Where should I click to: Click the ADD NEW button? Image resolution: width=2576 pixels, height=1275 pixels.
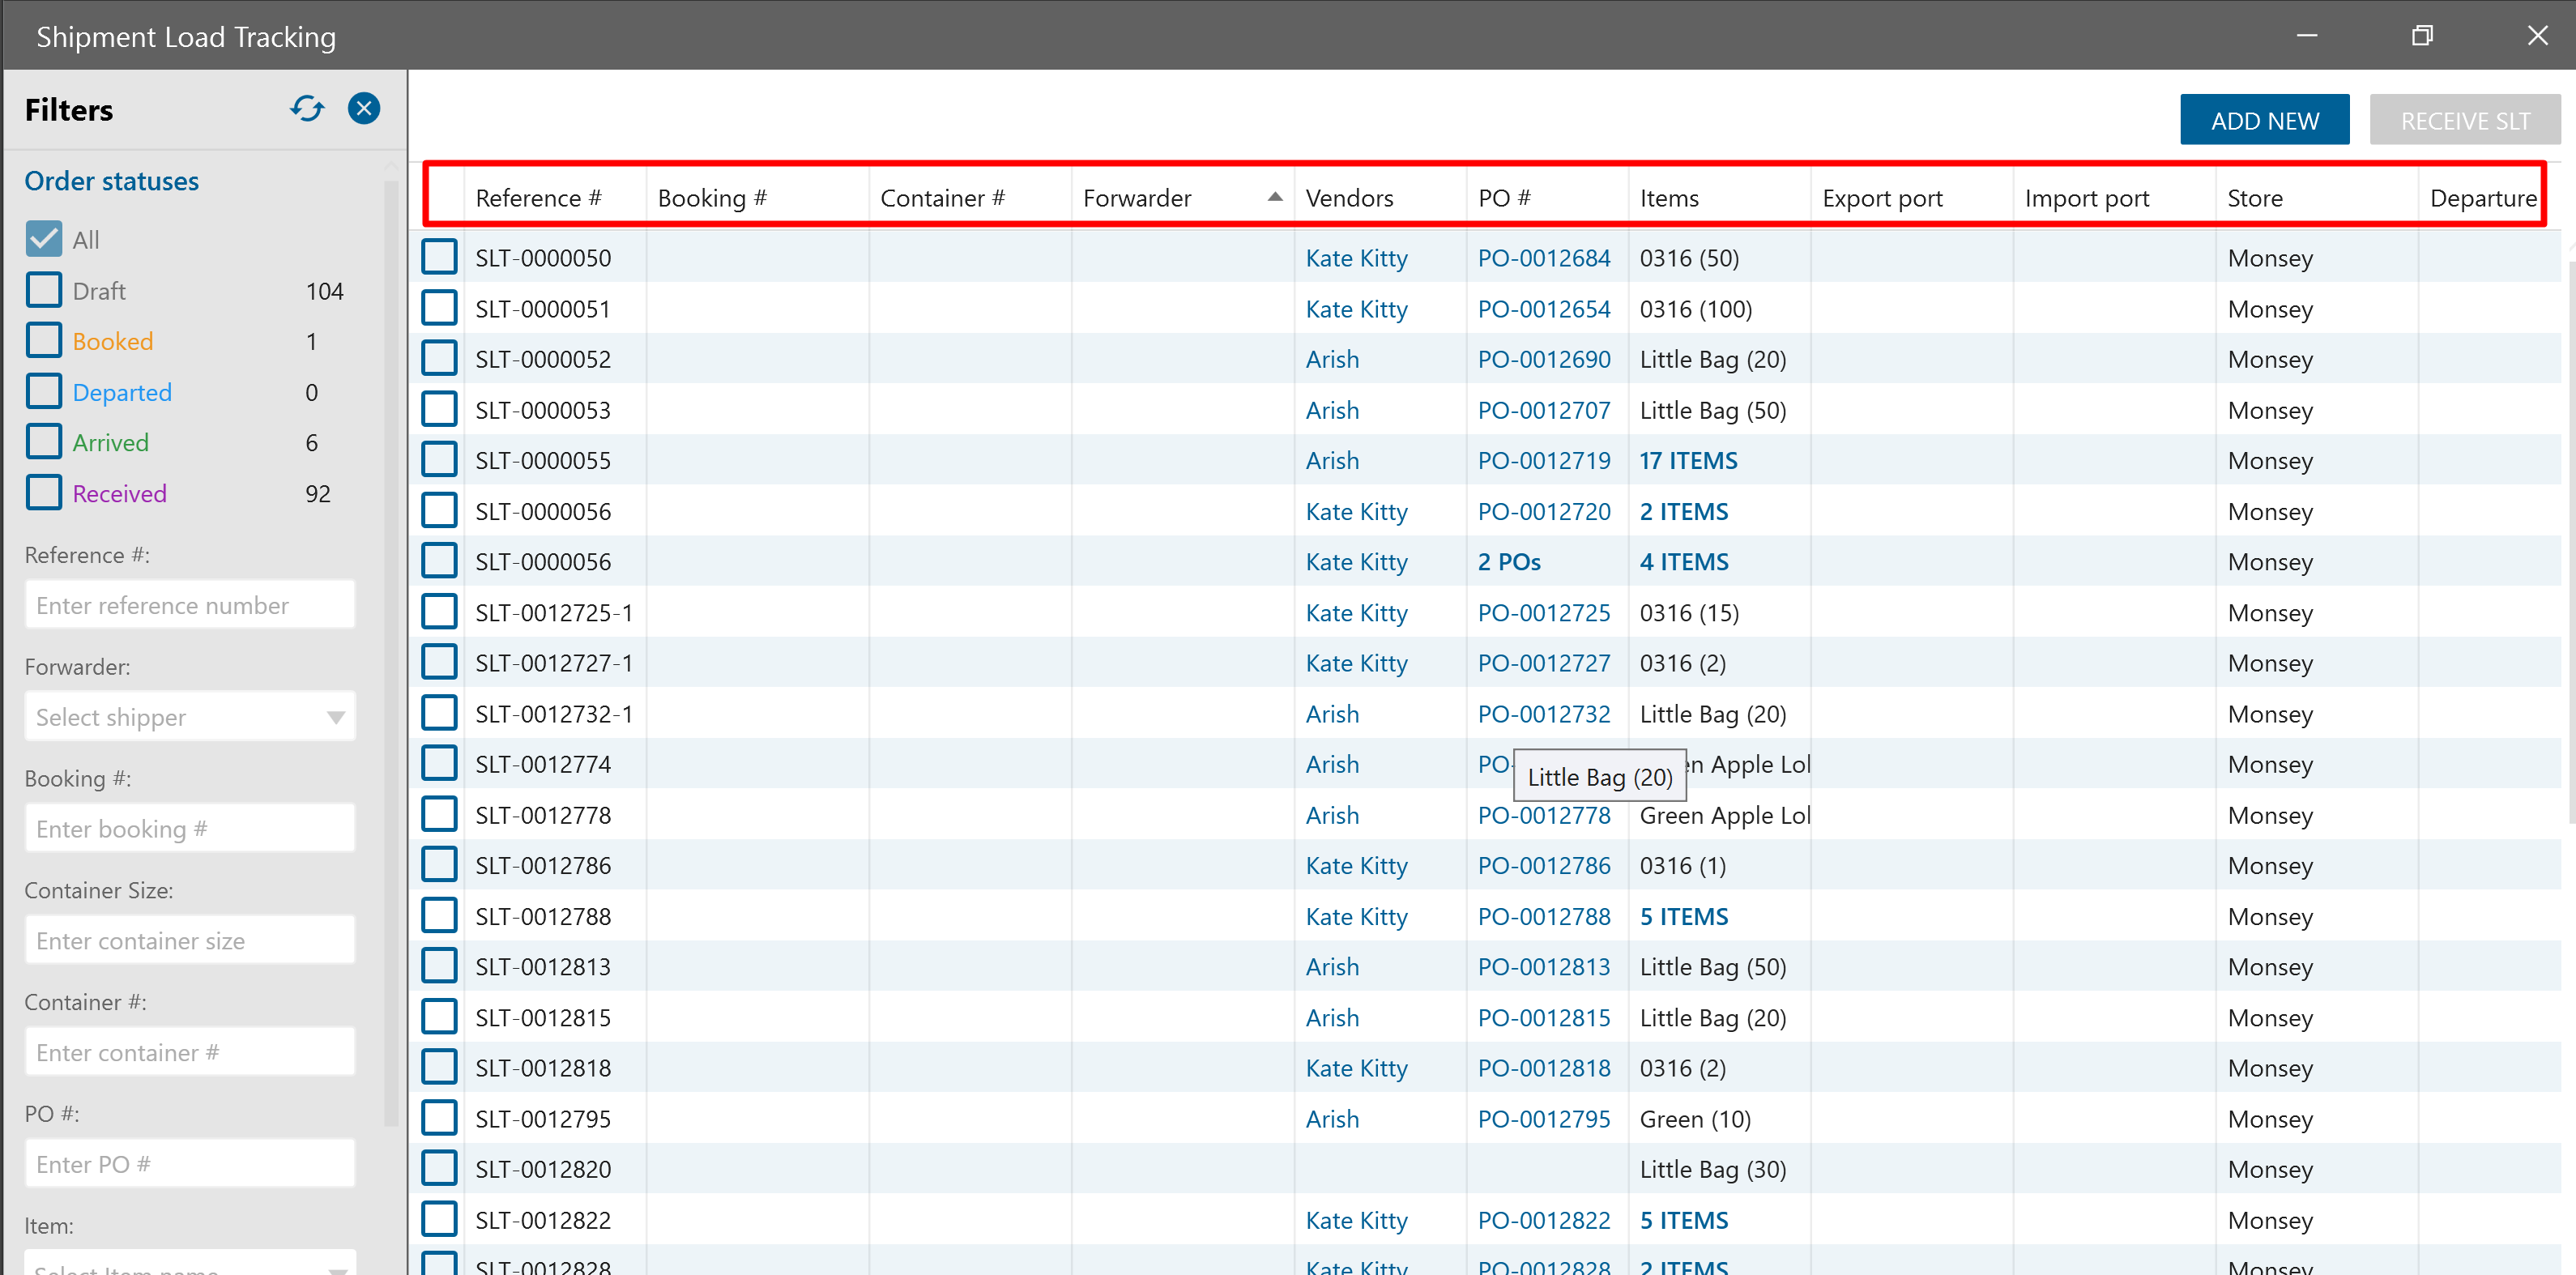(2264, 120)
